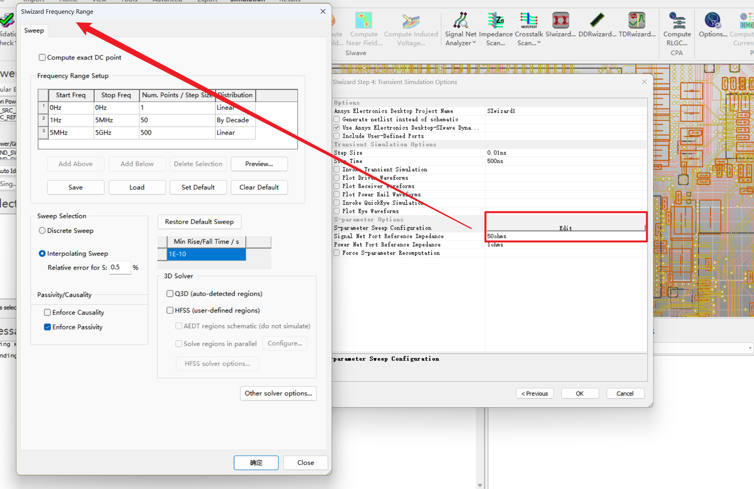Tick Q3D auto-detected regions checkbox

(x=170, y=294)
